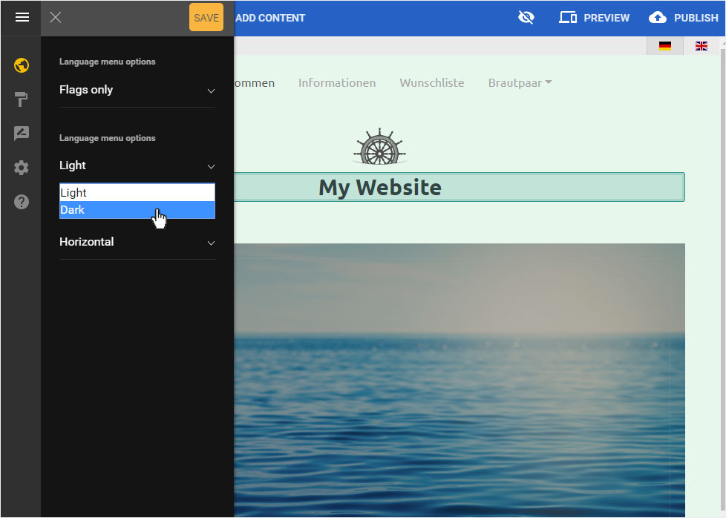Expand the Brautpaar nav dropdown

pyautogui.click(x=520, y=83)
